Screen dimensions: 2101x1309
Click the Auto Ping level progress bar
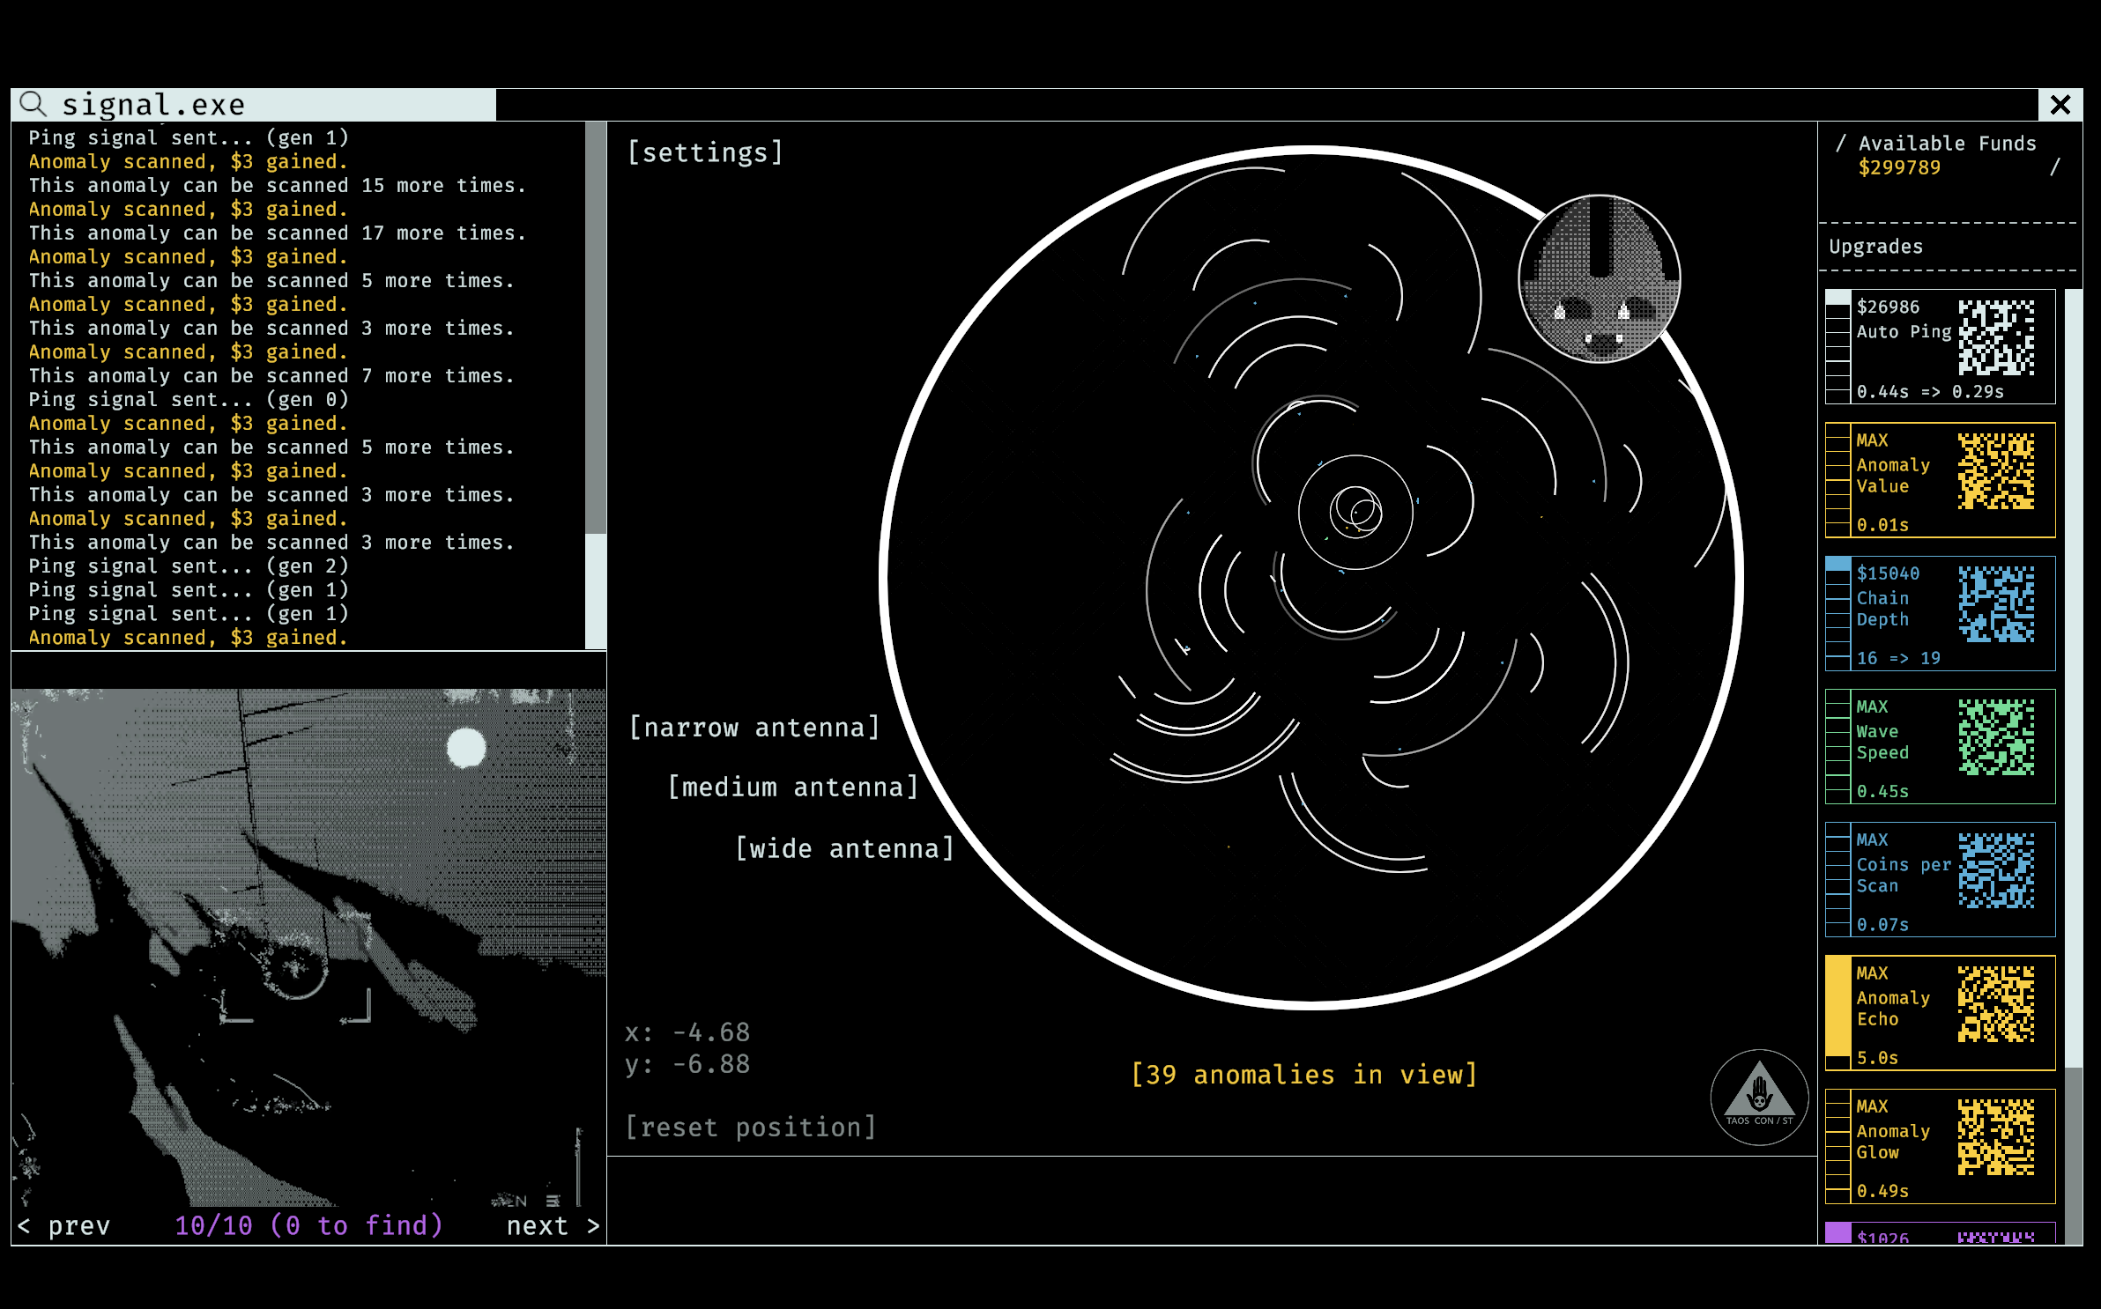pyautogui.click(x=1837, y=346)
